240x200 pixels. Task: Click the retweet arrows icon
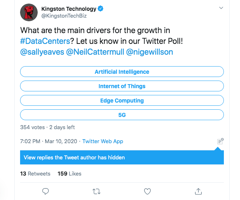(96, 191)
